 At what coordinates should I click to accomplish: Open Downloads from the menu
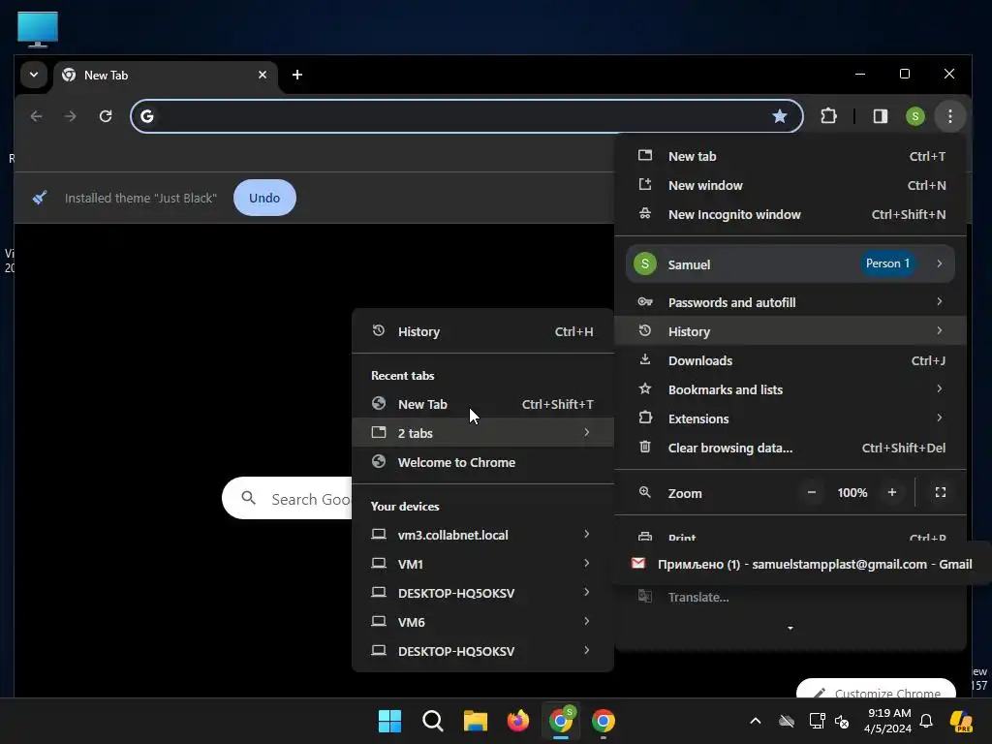790,360
